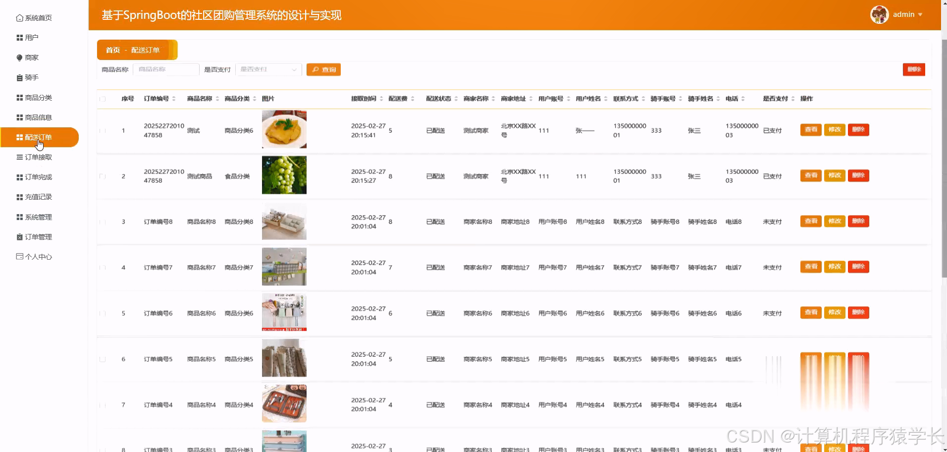947x452 pixels.
Task: Check the checkbox for row 4 订单编号7
Action: [x=103, y=268]
